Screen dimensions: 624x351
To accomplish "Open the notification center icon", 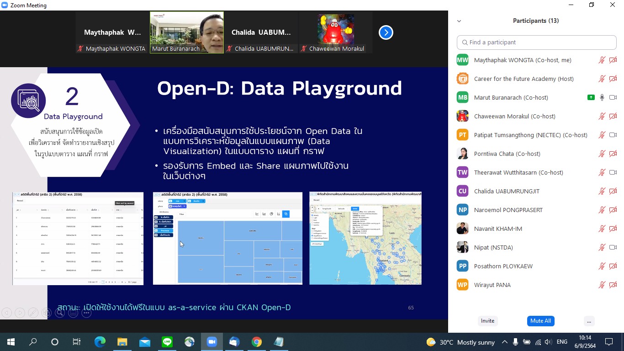I will point(609,342).
